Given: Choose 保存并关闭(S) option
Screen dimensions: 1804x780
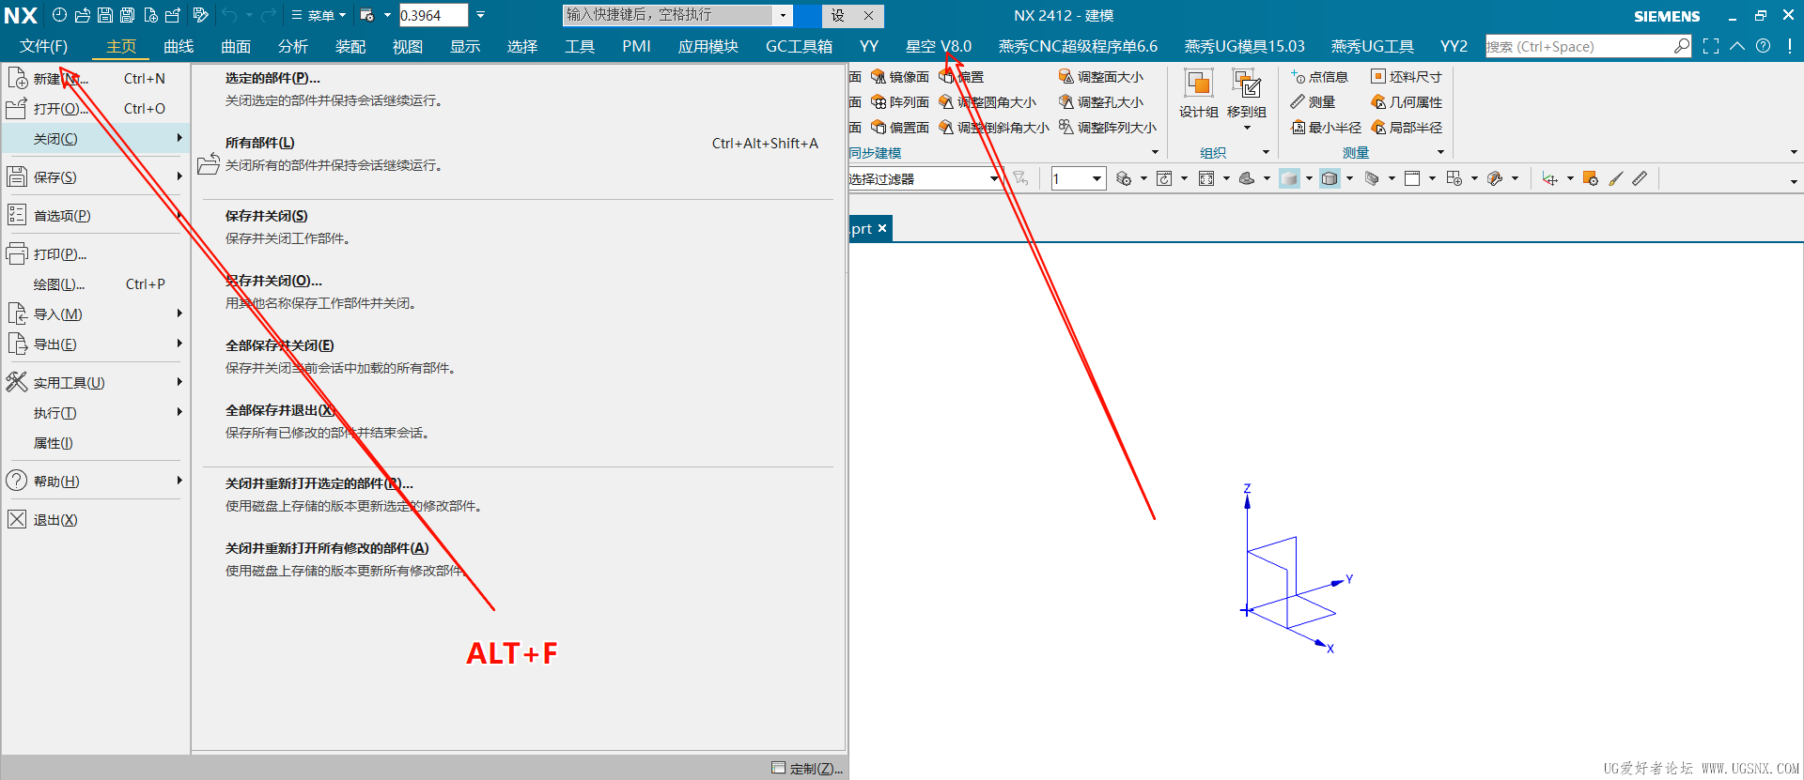Looking at the screenshot, I should [x=517, y=227].
